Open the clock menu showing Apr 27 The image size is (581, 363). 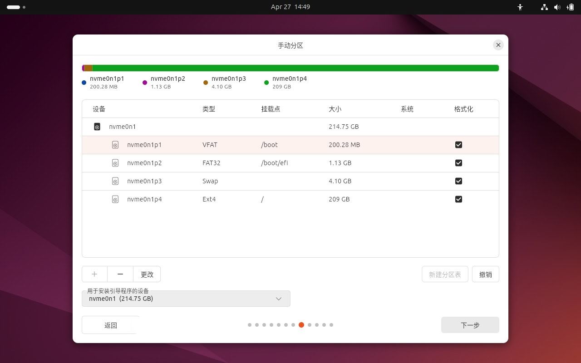pyautogui.click(x=290, y=7)
